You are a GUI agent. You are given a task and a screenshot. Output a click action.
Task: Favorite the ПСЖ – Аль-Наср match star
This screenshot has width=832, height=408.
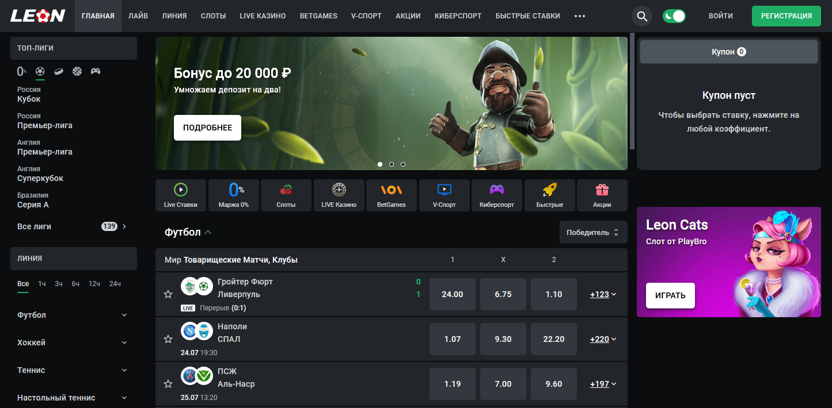pos(168,384)
